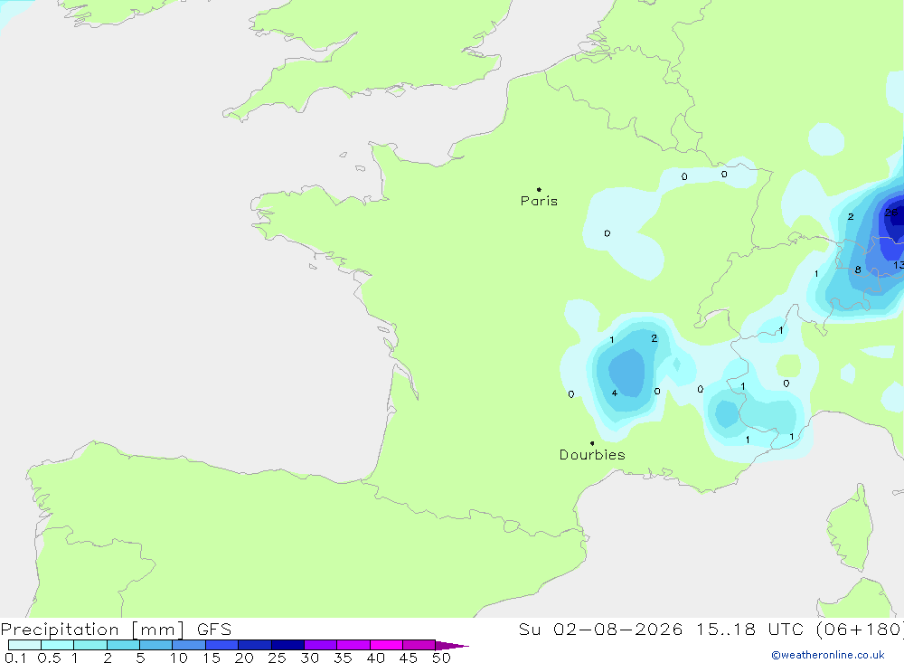Click the precipitation value '8' near Switzerland
904x663 pixels.
click(858, 270)
